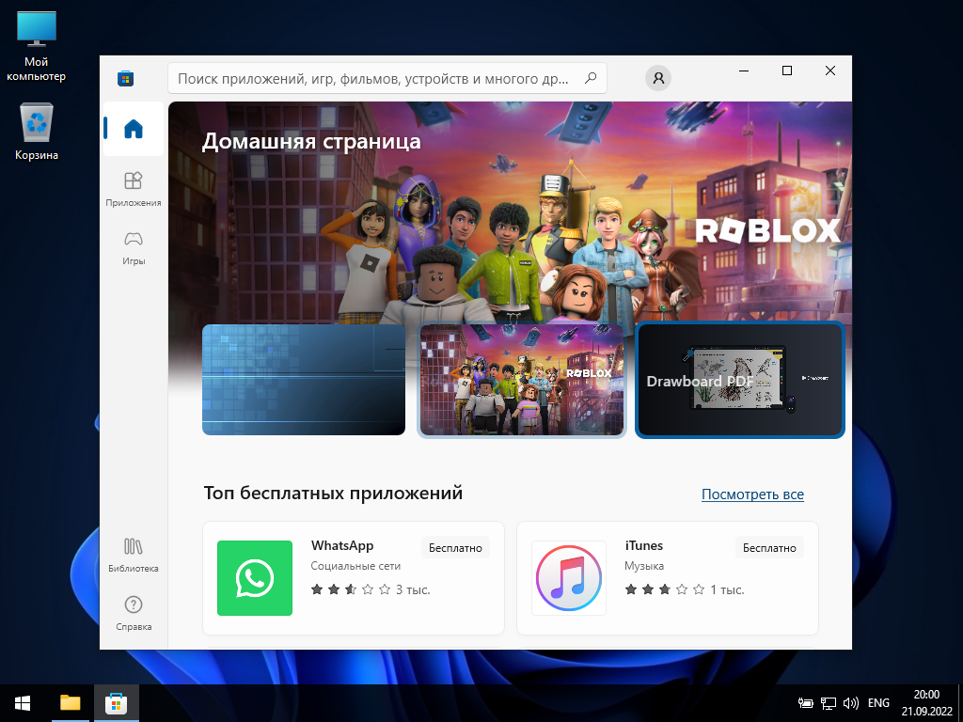This screenshot has height=722, width=963.
Task: Select the Drawboard PDF carousel thumbnail
Action: click(740, 380)
